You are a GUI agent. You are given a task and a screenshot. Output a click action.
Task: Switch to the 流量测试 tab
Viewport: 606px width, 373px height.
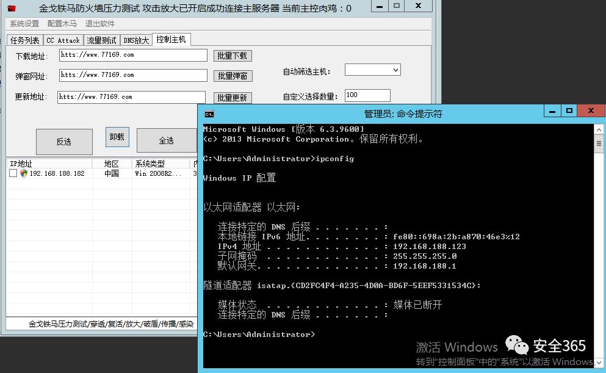point(101,40)
